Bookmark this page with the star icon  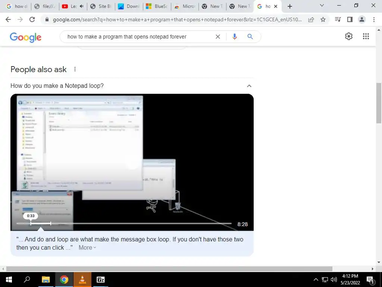tap(323, 19)
